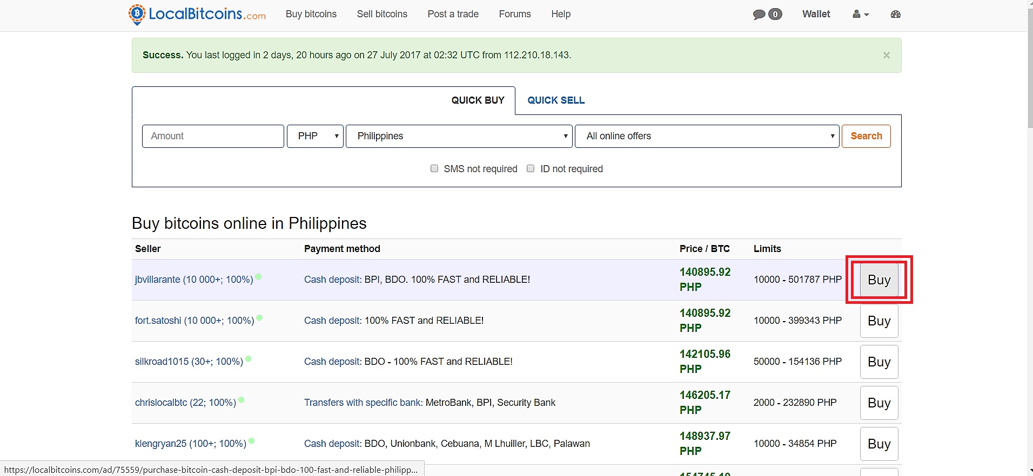Click the Buy bitcoins online in Philippines heading
Image resolution: width=1033 pixels, height=476 pixels.
click(249, 223)
